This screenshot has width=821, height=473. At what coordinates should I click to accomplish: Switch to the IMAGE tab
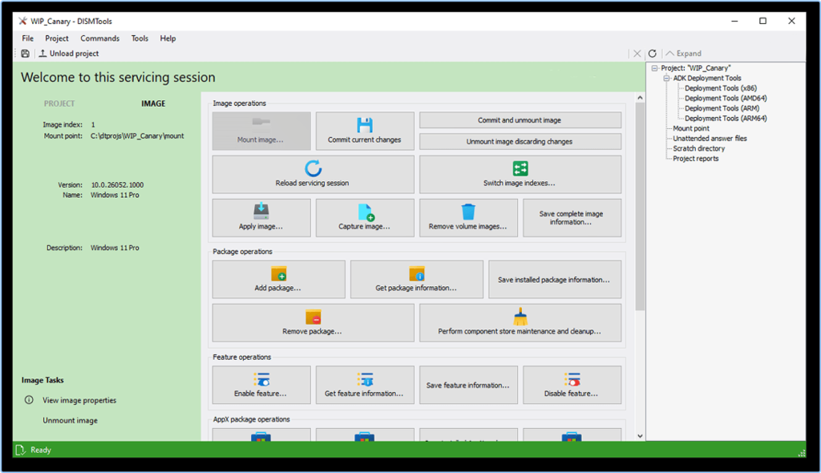tap(153, 103)
